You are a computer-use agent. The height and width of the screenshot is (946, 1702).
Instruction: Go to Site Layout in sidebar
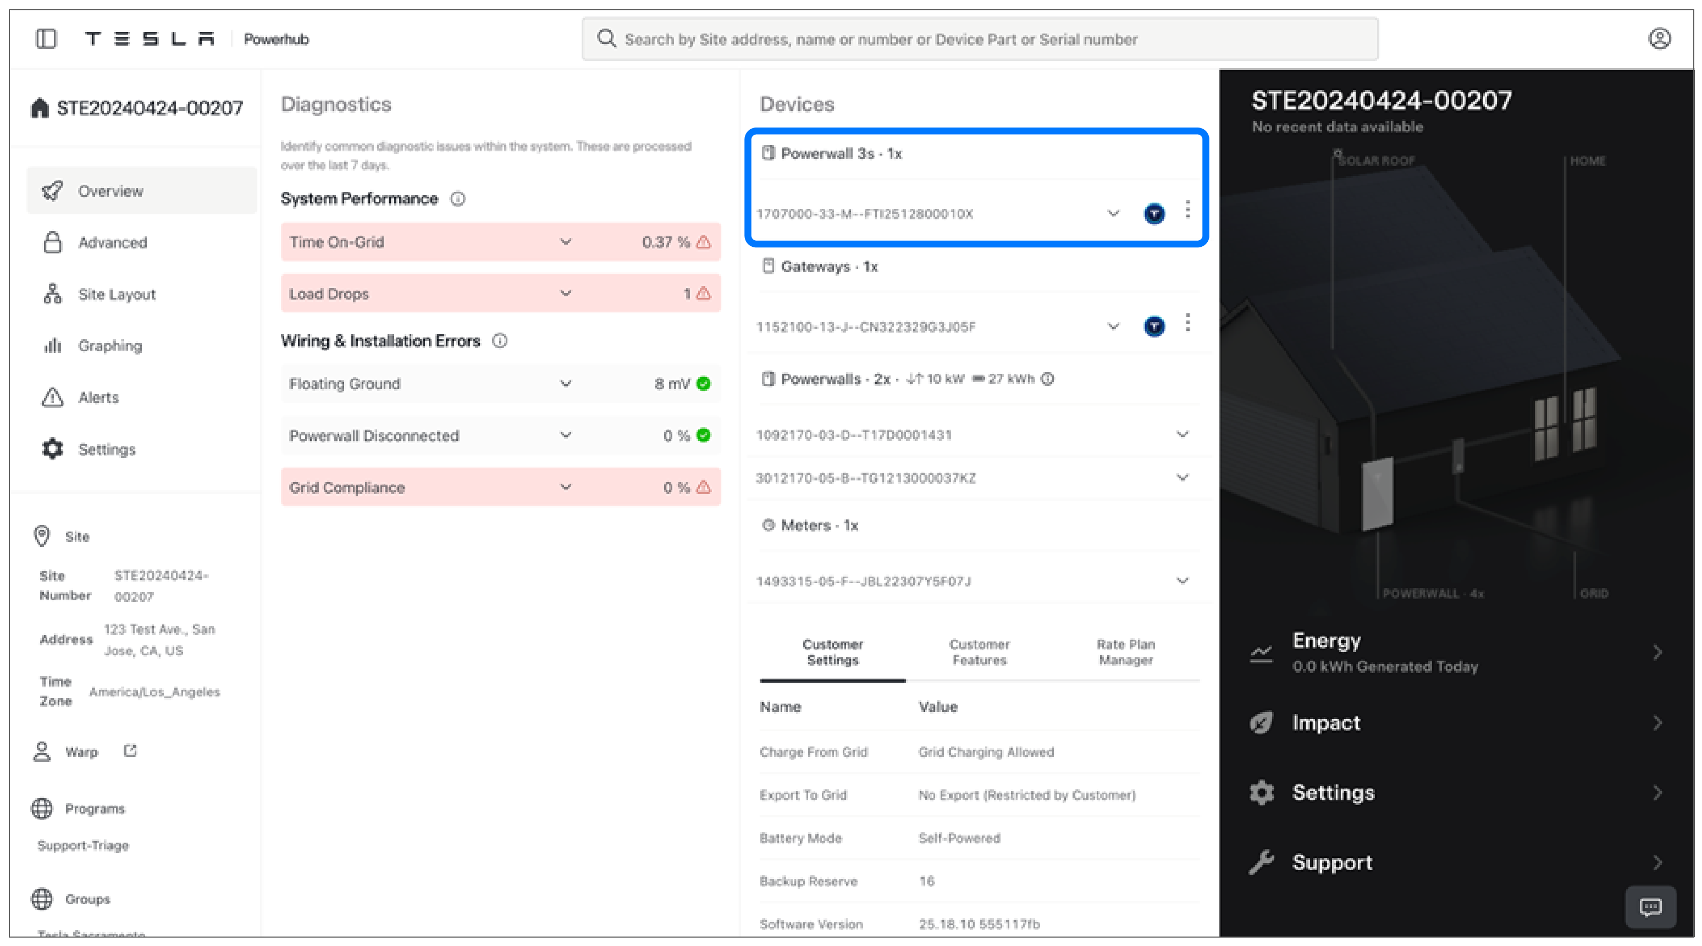117,295
